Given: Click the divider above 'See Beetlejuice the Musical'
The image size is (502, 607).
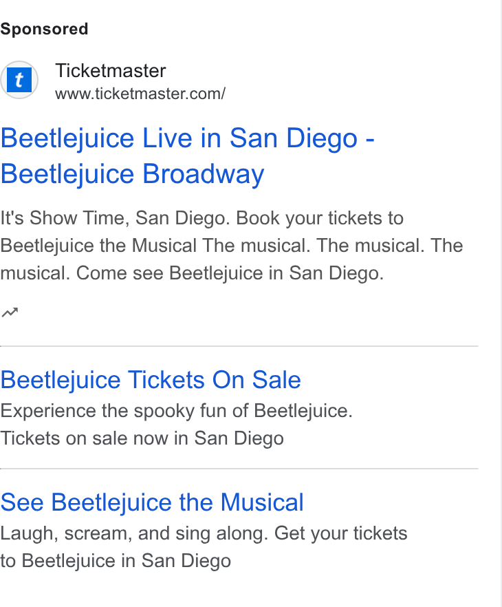Looking at the screenshot, I should click(x=239, y=469).
